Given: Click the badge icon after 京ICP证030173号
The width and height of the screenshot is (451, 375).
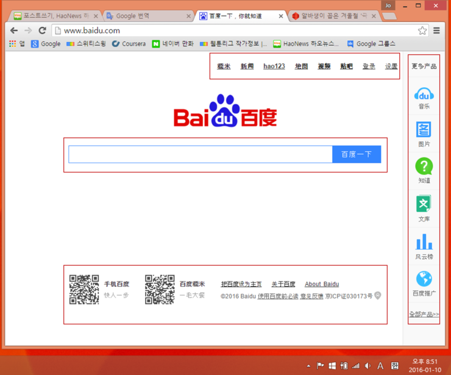Looking at the screenshot, I should tap(378, 295).
